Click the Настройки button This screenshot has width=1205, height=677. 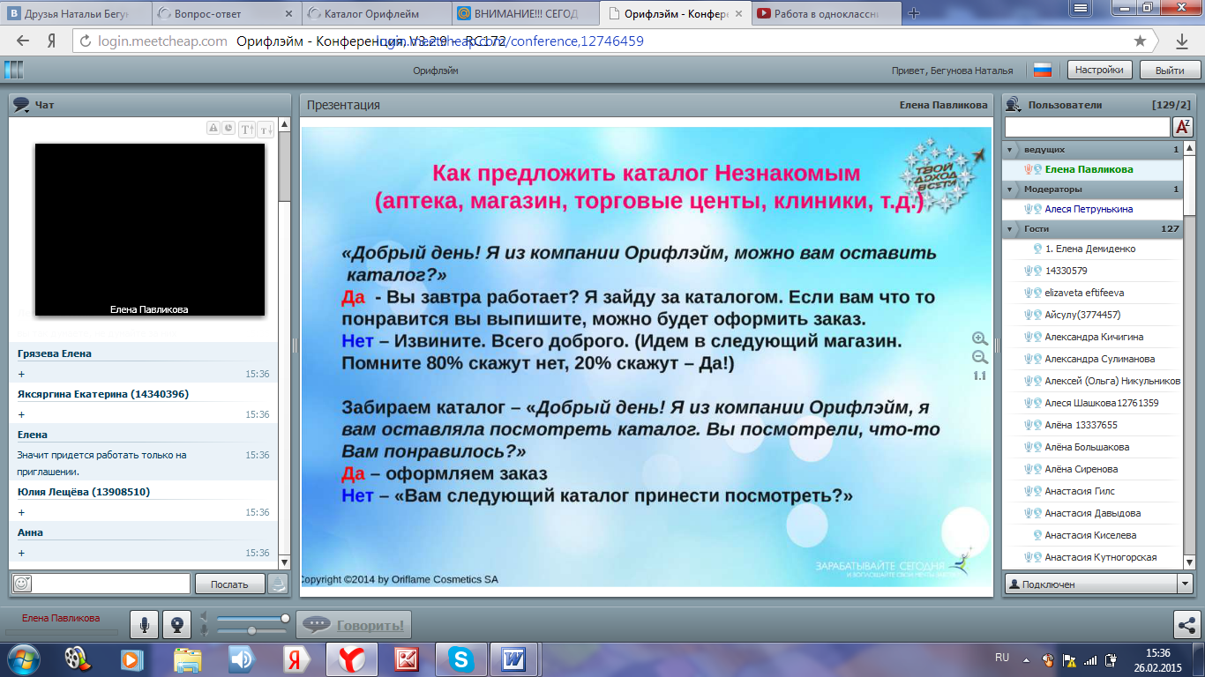pos(1100,71)
